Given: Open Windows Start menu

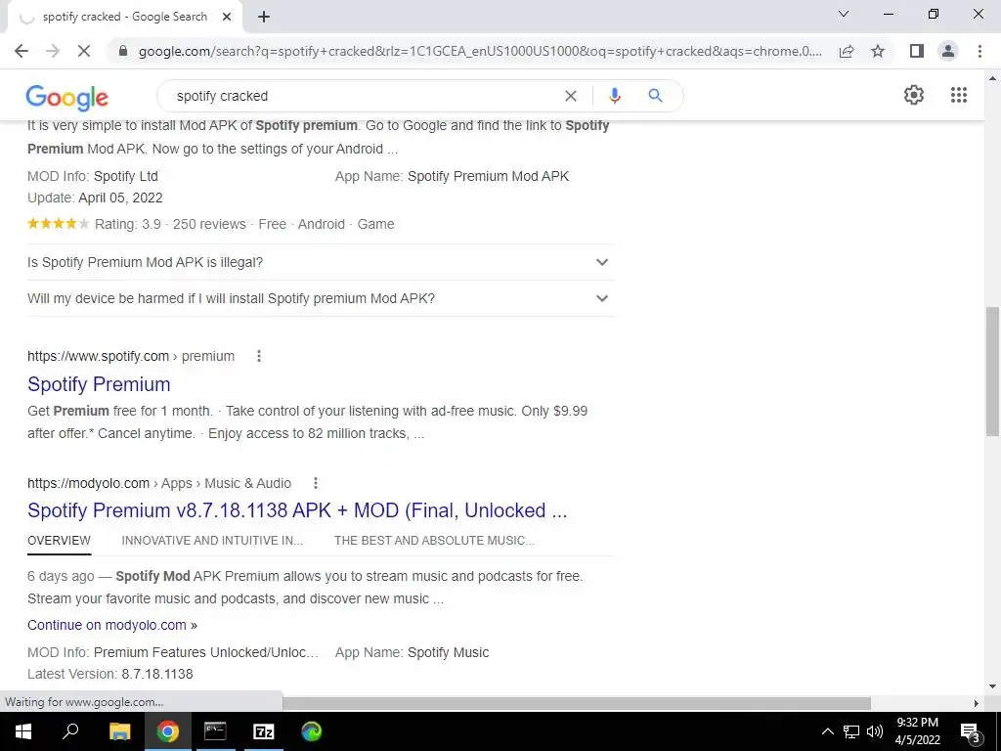Looking at the screenshot, I should pos(23,731).
